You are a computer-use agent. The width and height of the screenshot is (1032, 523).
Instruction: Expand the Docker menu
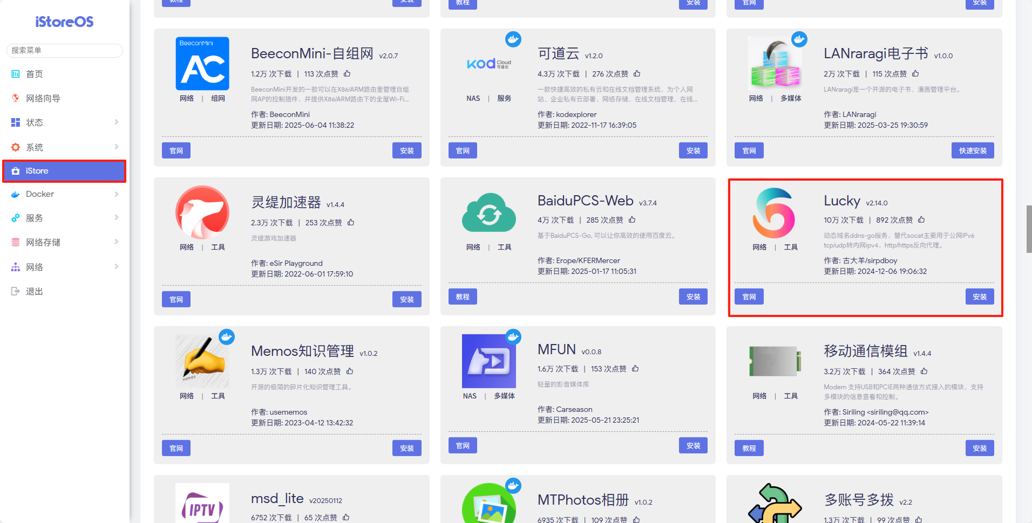pos(65,194)
